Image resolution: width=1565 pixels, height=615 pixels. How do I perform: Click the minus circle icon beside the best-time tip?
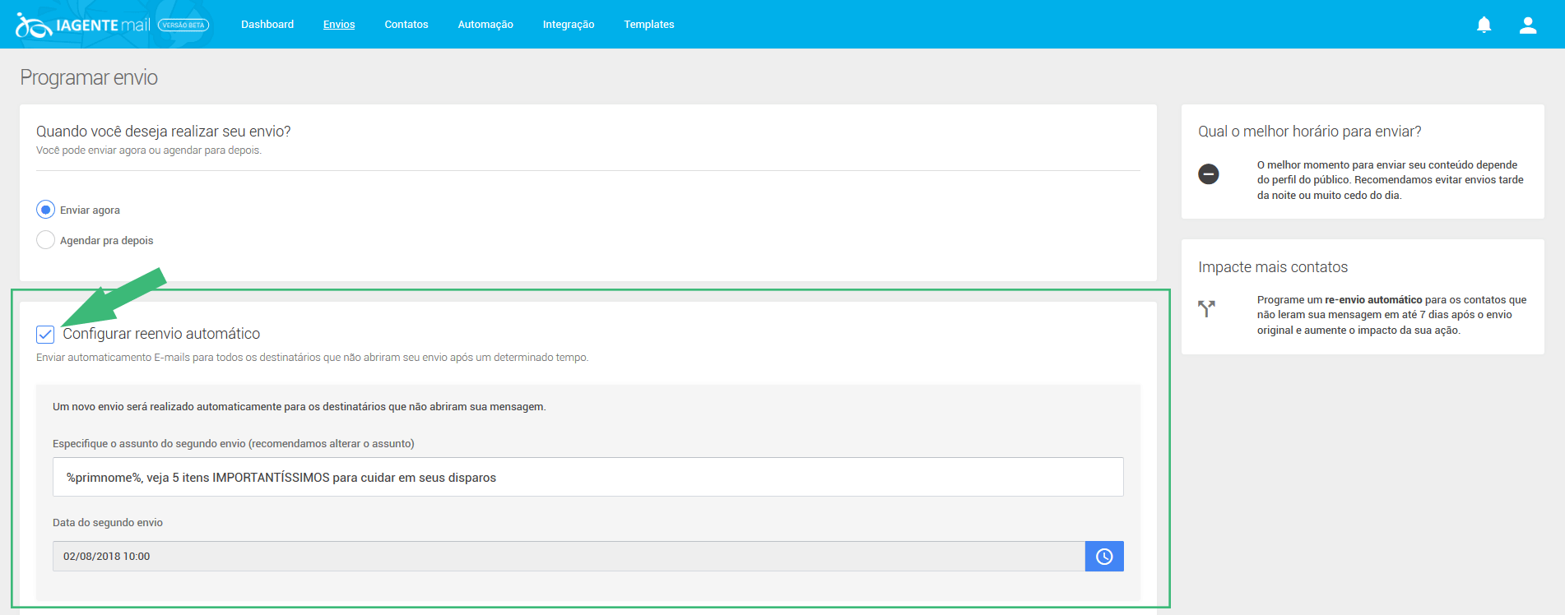pos(1208,174)
